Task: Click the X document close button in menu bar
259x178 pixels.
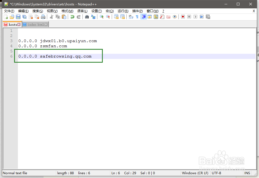Action: pyautogui.click(x=254, y=11)
